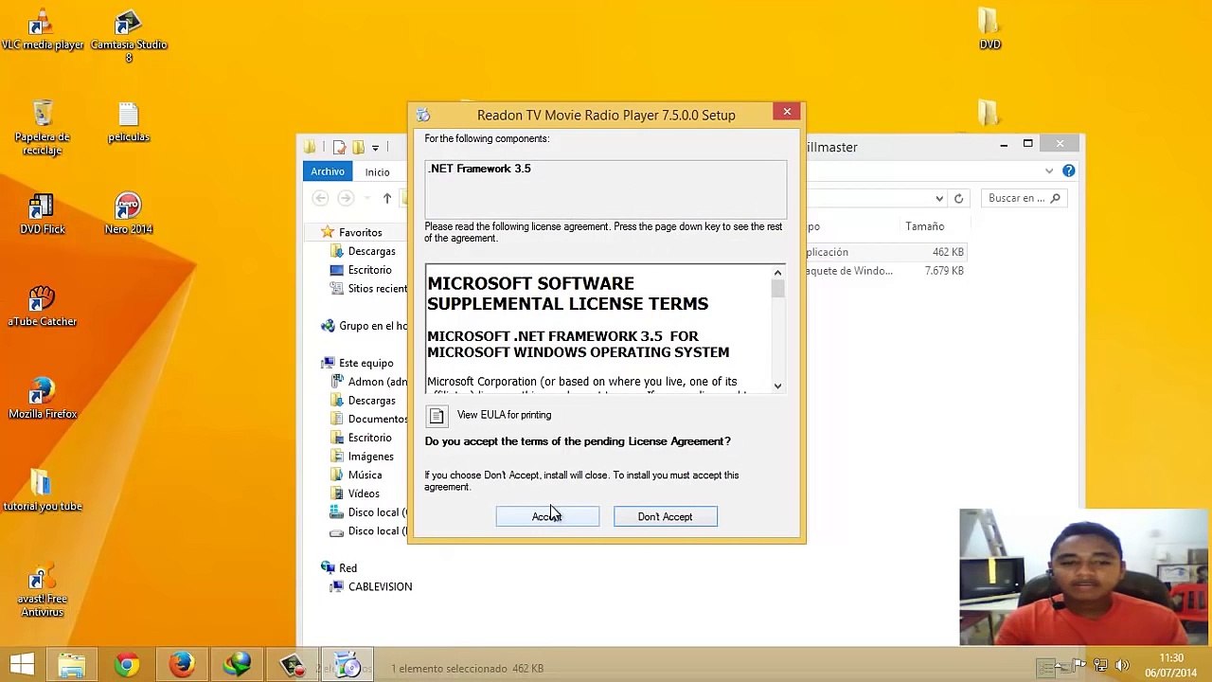Screen dimensions: 1212x682
Task: Refresh the Explorer folder view
Action: pyautogui.click(x=958, y=198)
